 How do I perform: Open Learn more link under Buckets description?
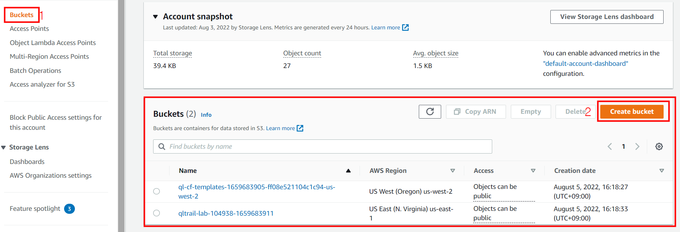click(x=280, y=128)
